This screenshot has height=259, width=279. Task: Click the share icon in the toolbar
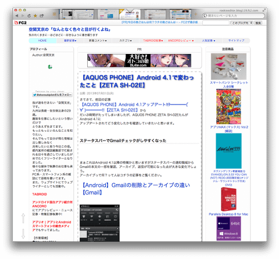(x=42, y=16)
